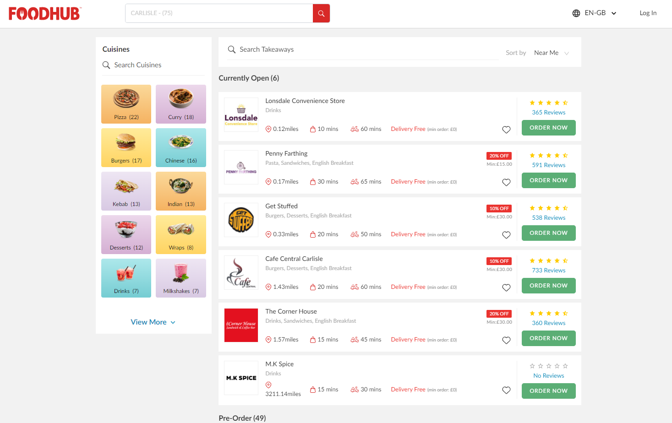Favourite The Corner House with heart icon
Screen dimensions: 672x423
pyautogui.click(x=506, y=340)
